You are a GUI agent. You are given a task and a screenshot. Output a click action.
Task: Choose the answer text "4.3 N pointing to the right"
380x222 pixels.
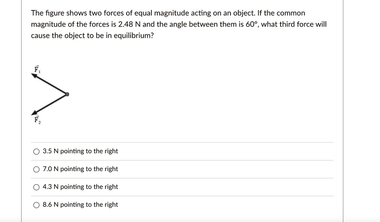pos(80,187)
